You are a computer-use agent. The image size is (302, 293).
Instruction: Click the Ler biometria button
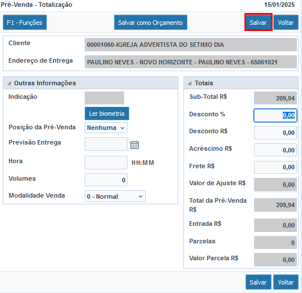click(x=107, y=113)
